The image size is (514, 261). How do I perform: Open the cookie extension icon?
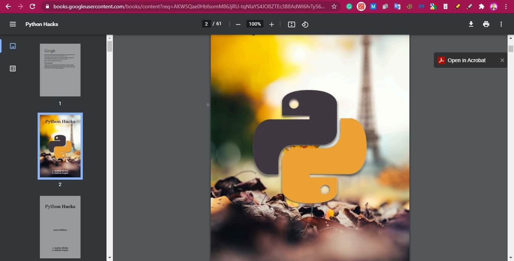pos(409,6)
